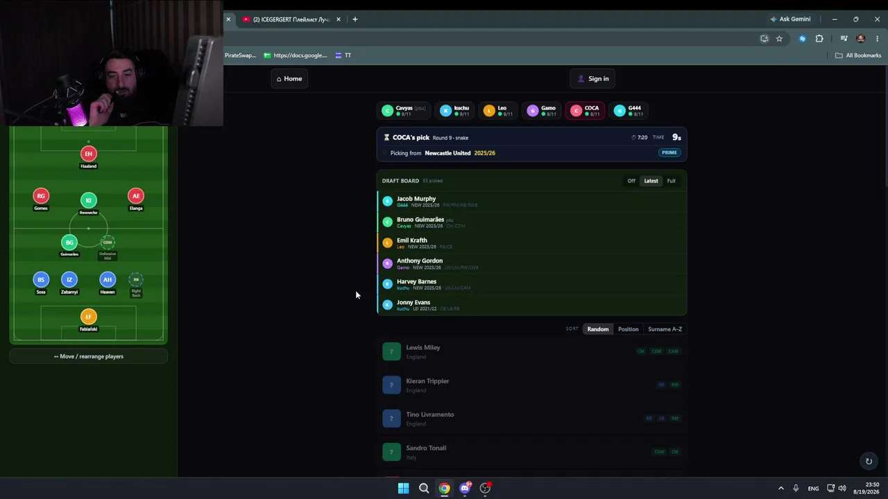Image resolution: width=888 pixels, height=499 pixels.
Task: Open the Chrome three-dot menu
Action: [x=877, y=39]
